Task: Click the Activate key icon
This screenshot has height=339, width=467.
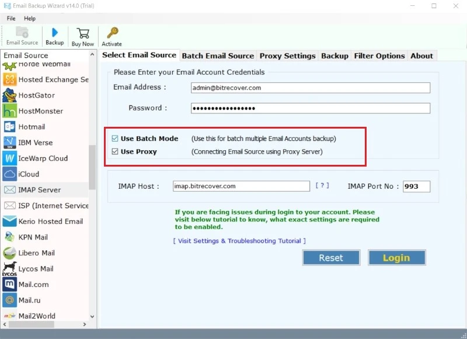Action: (x=111, y=33)
